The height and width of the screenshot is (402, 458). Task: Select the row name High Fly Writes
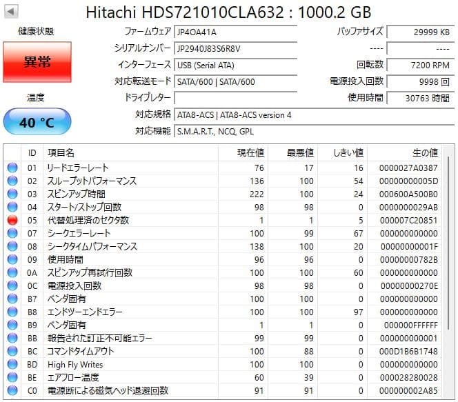pos(75,364)
